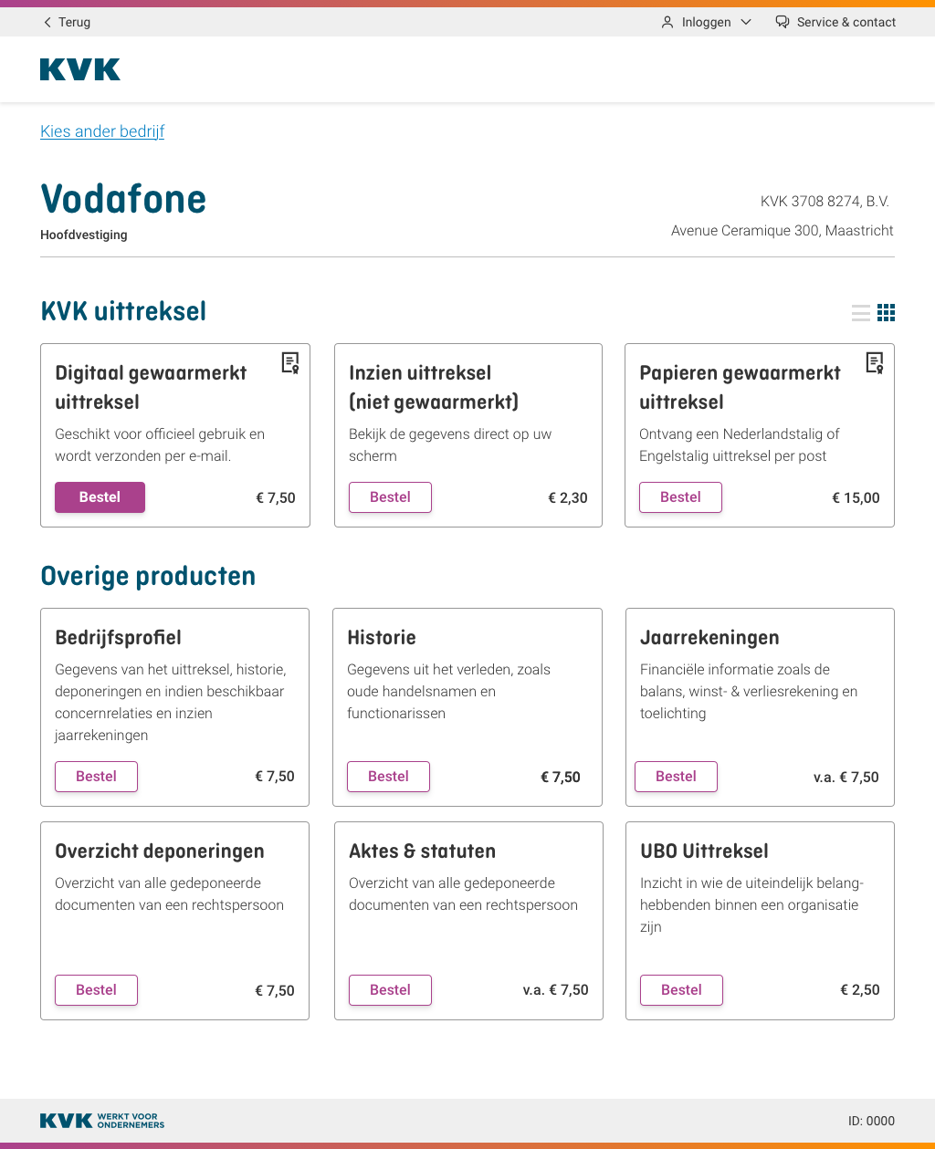Click the back chevron next to Terug
Screen dimensions: 935x1149
pyautogui.click(x=47, y=22)
